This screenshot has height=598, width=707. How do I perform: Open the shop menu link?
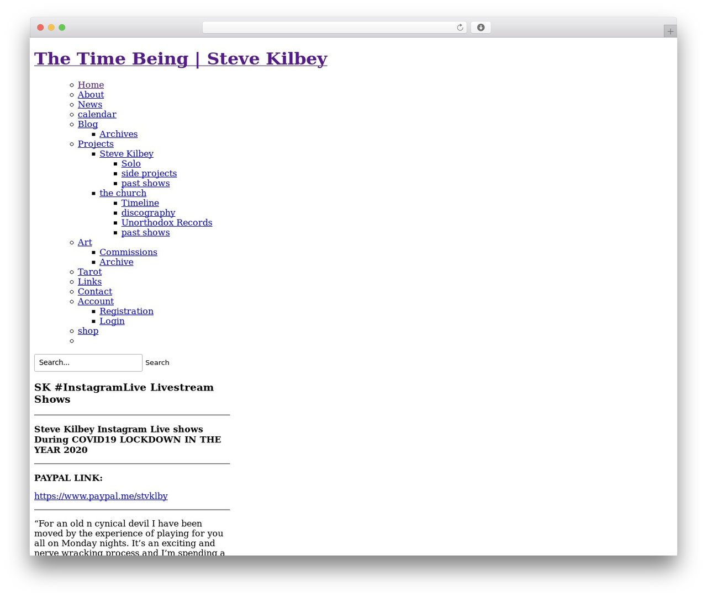coord(88,331)
